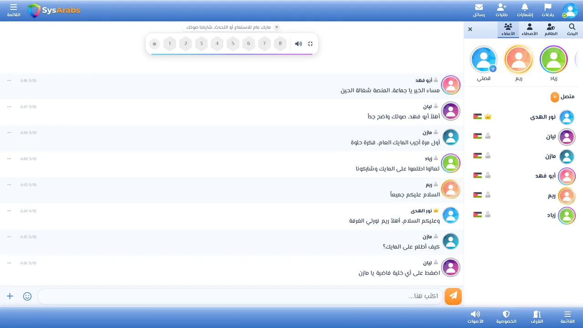
Task: Open the بلاغات reports flag icon
Action: 548,10
